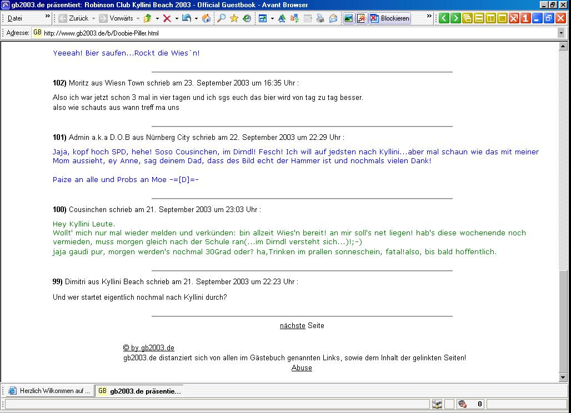The width and height of the screenshot is (571, 413).
Task: Click entry header 101) Admin a.k.a D.O.B
Action: 198,138
